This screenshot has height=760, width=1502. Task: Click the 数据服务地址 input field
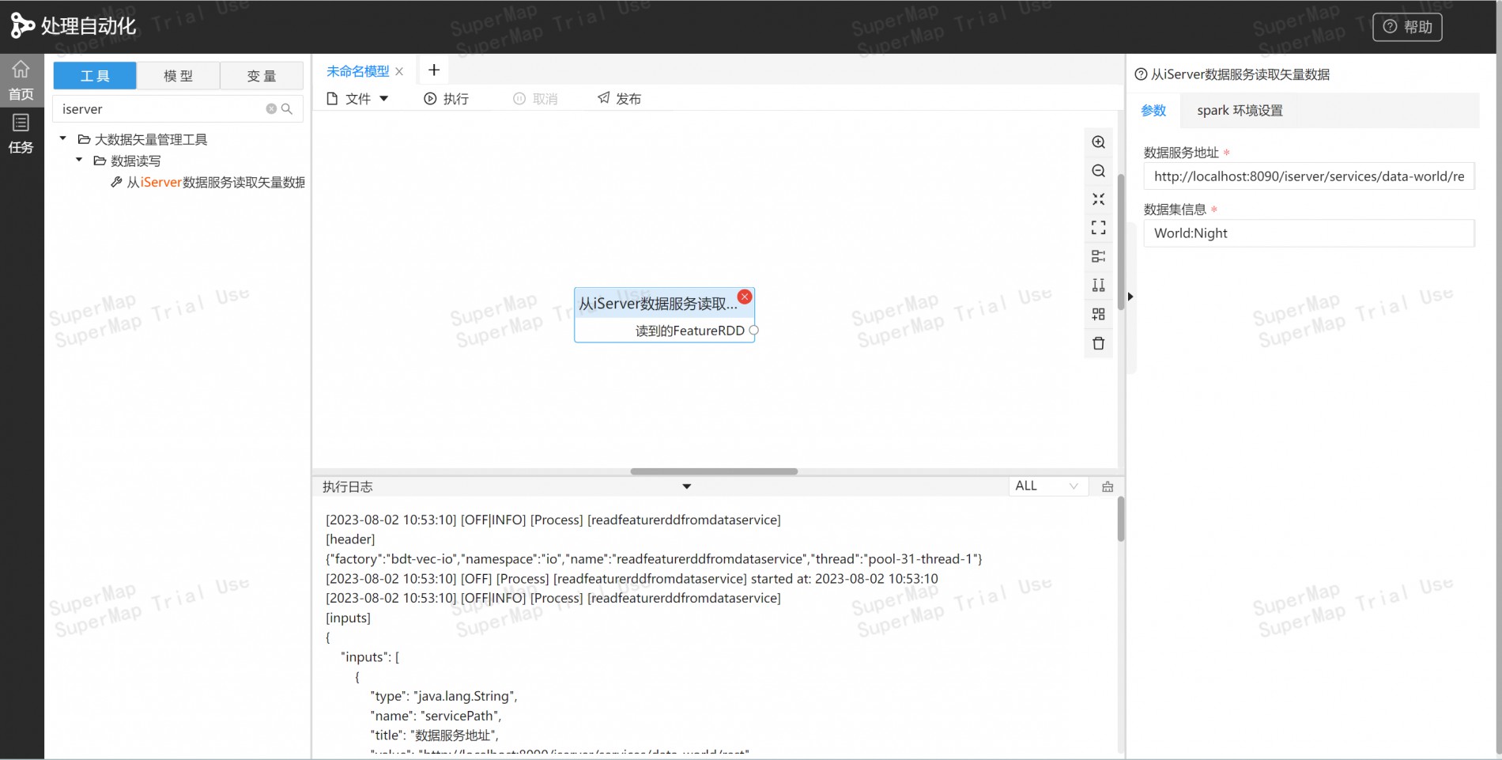(x=1308, y=176)
